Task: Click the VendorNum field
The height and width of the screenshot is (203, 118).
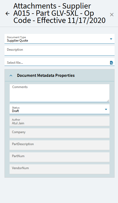Action: click(60, 169)
